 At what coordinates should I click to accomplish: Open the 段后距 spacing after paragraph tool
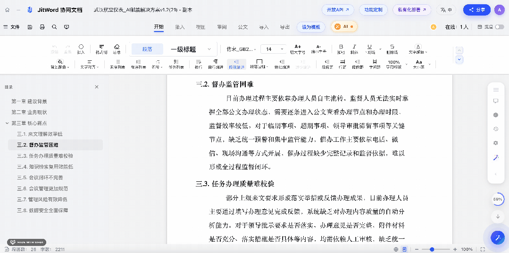[x=327, y=64]
